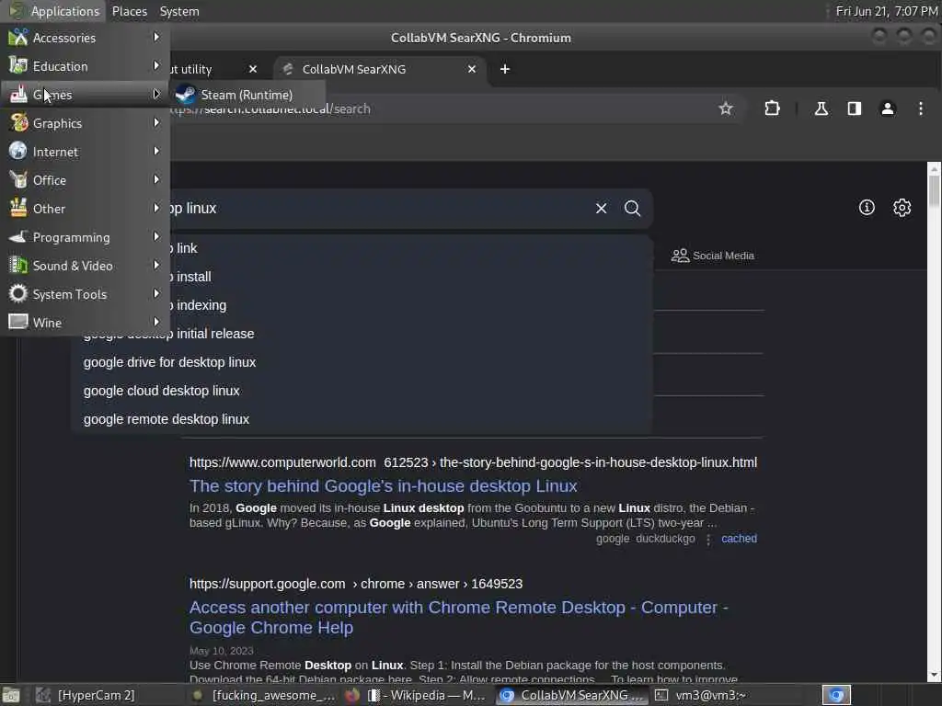Open the Chromium profile icon
Viewport: 942px width, 706px height.
[x=888, y=108]
